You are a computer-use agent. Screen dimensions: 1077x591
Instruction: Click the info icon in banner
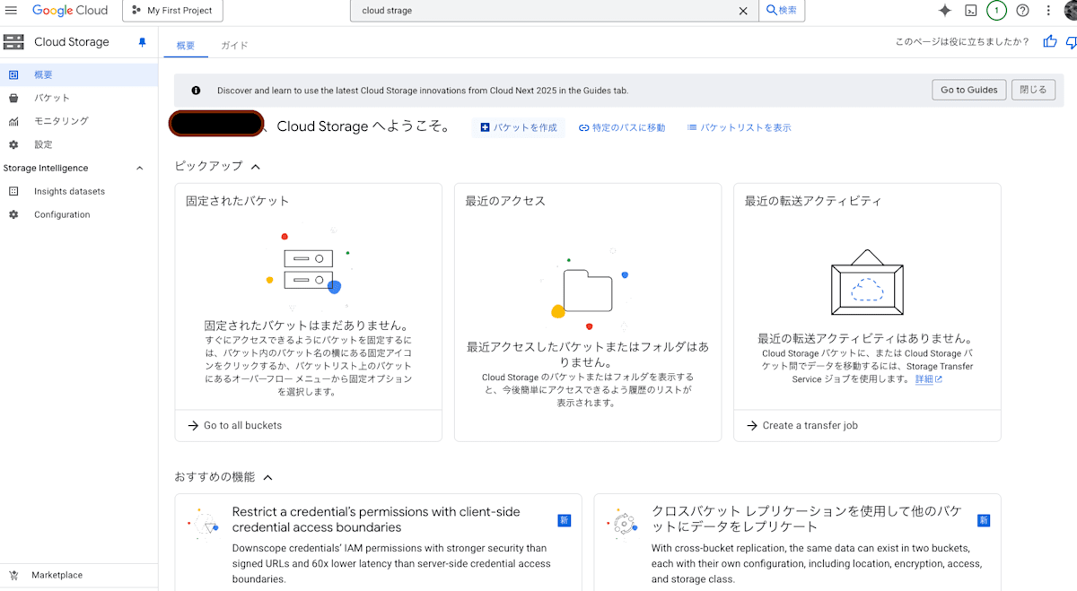196,90
